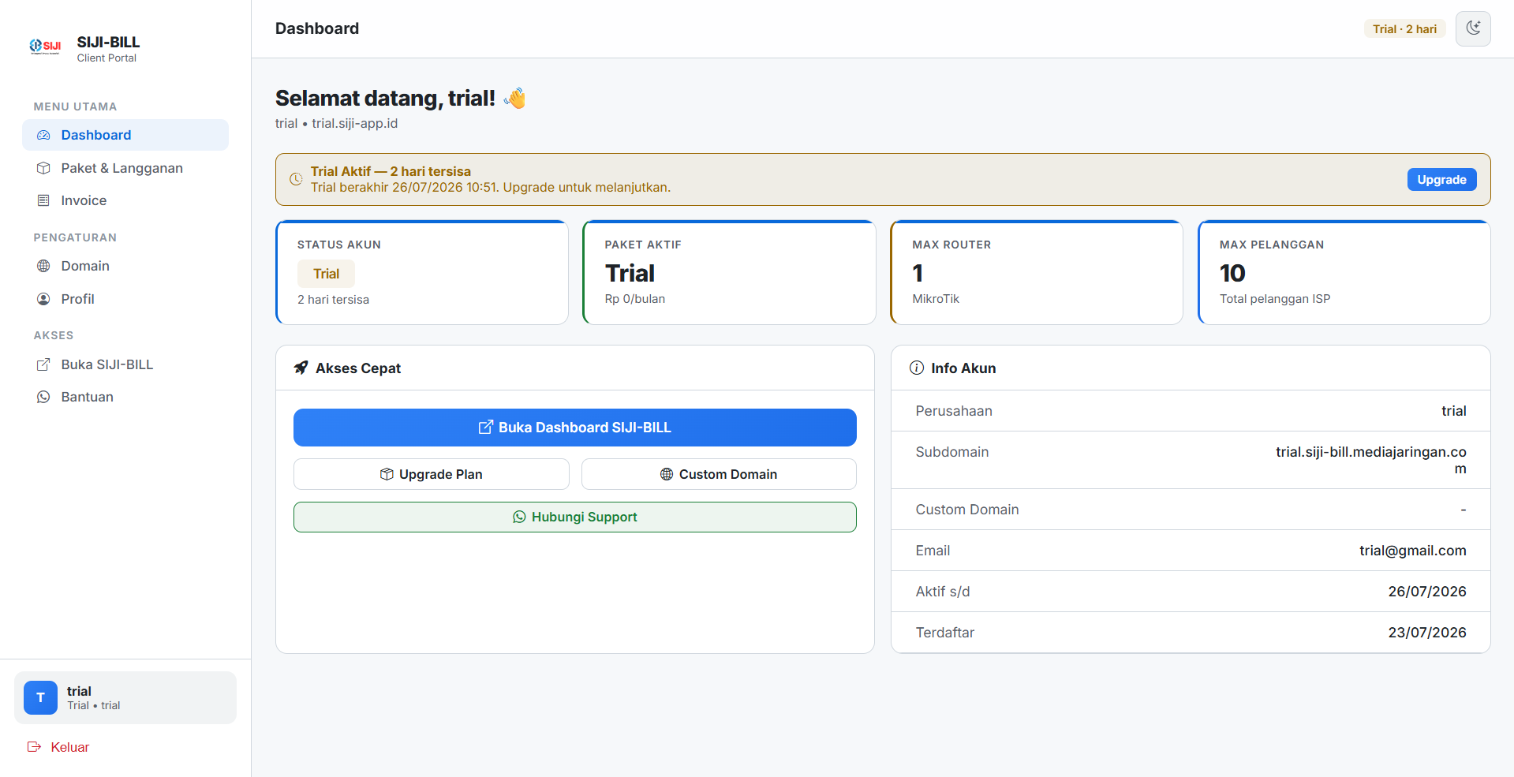
Task: Click the Hubungi Support button
Action: [574, 517]
